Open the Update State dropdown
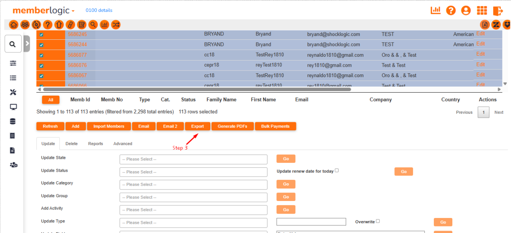Image resolution: width=511 pixels, height=233 pixels. coord(193,159)
